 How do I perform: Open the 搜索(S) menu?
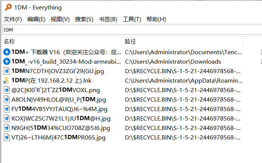click(x=84, y=19)
